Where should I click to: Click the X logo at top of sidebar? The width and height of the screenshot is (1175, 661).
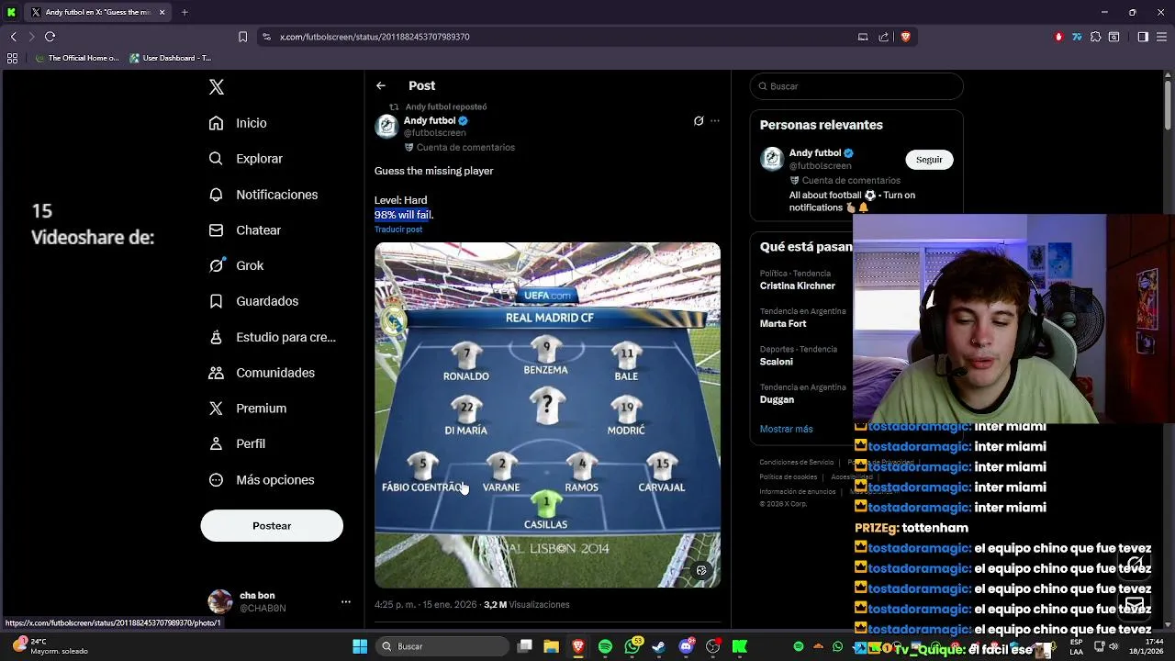point(216,87)
